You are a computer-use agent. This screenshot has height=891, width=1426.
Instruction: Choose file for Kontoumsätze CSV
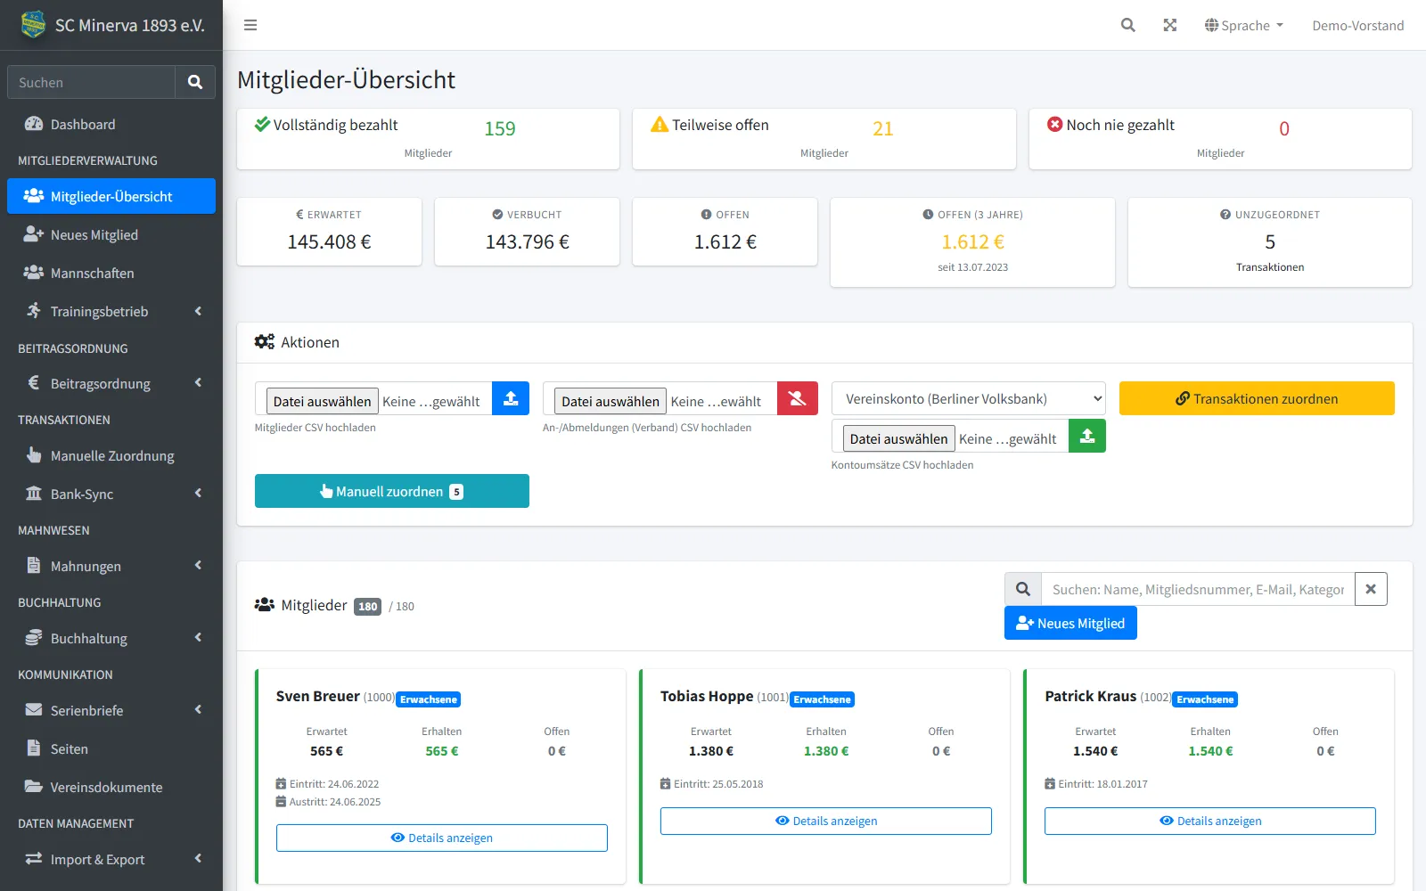pos(898,438)
